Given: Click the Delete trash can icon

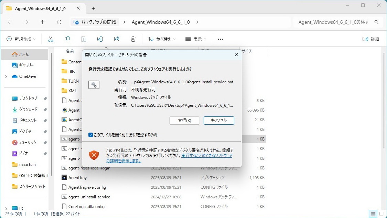Looking at the screenshot, I should click(x=133, y=39).
